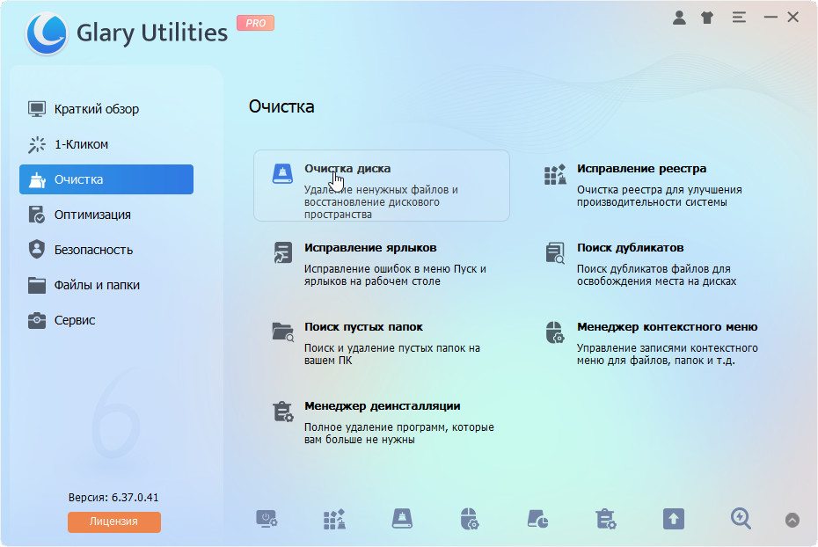Open the skin (t-shirt) icon in title bar

coord(707,18)
